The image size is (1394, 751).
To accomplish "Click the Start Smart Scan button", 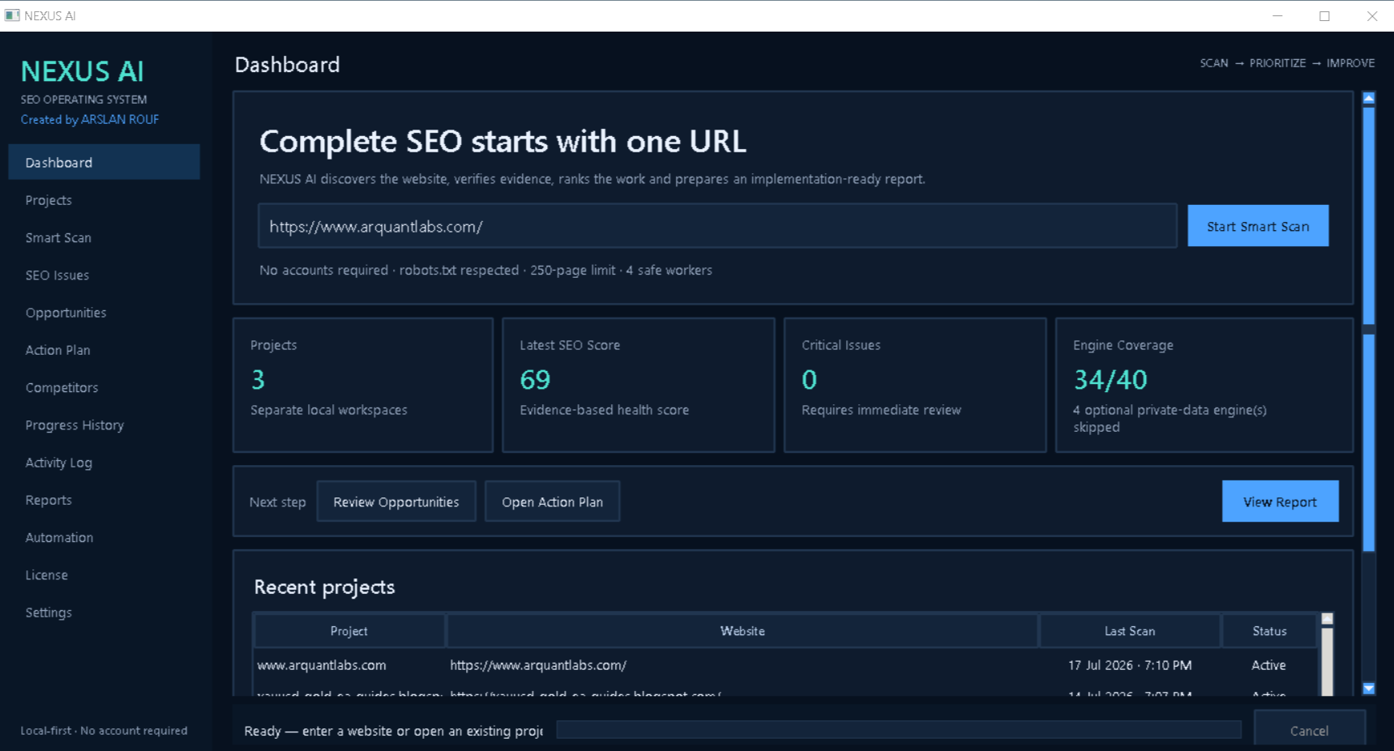I will [1258, 226].
